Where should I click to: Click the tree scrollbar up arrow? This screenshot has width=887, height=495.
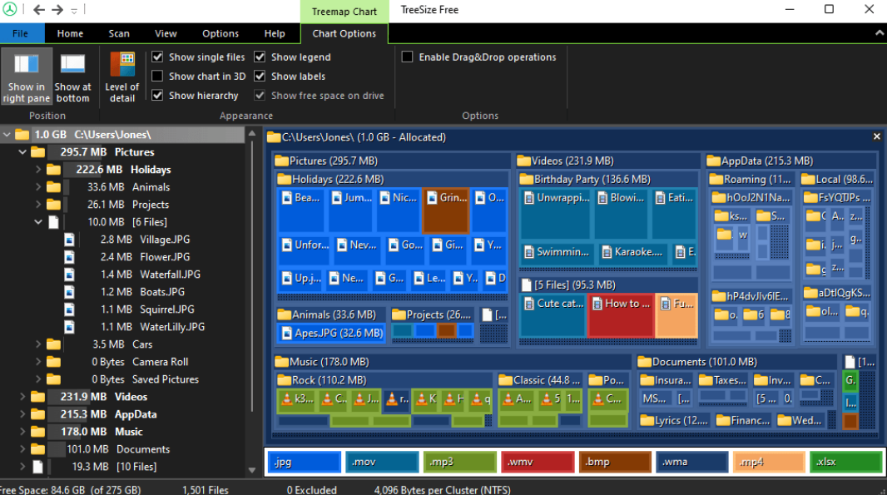[252, 134]
